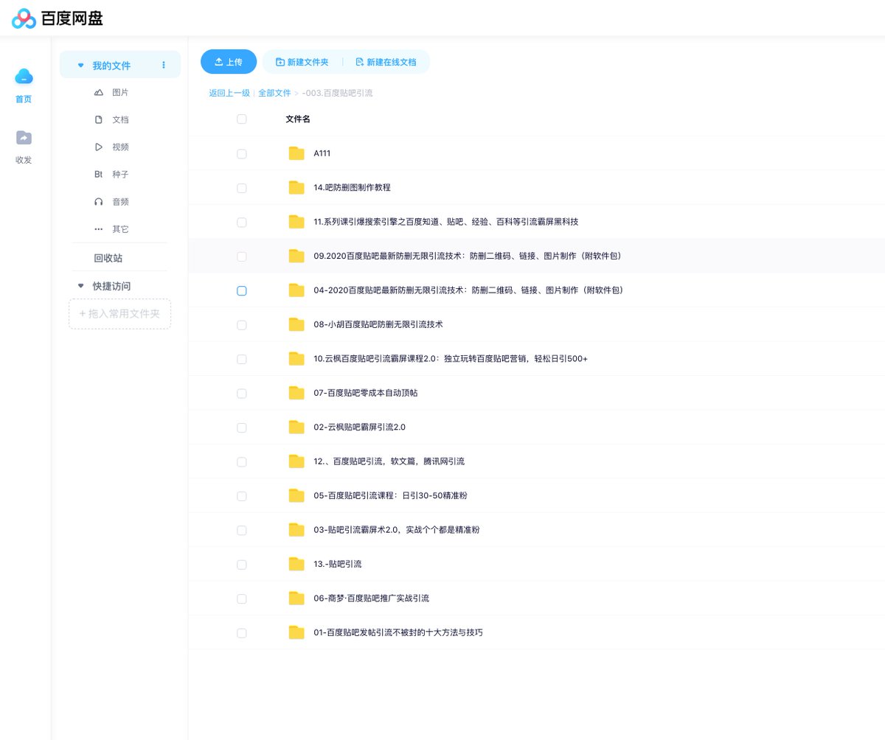Open folder 05-百度贴吧引流课程：日引30-50精准粉
Screen dimensions: 885x740
[390, 495]
